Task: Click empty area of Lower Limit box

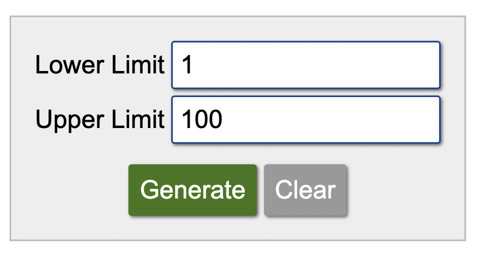Action: point(339,65)
